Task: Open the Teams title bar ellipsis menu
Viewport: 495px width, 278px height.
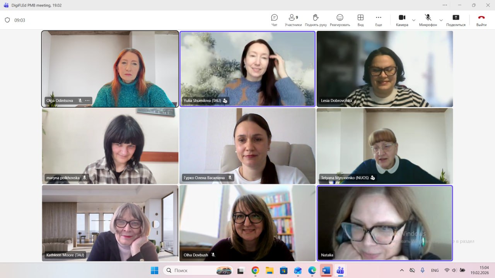Action: pos(445,5)
